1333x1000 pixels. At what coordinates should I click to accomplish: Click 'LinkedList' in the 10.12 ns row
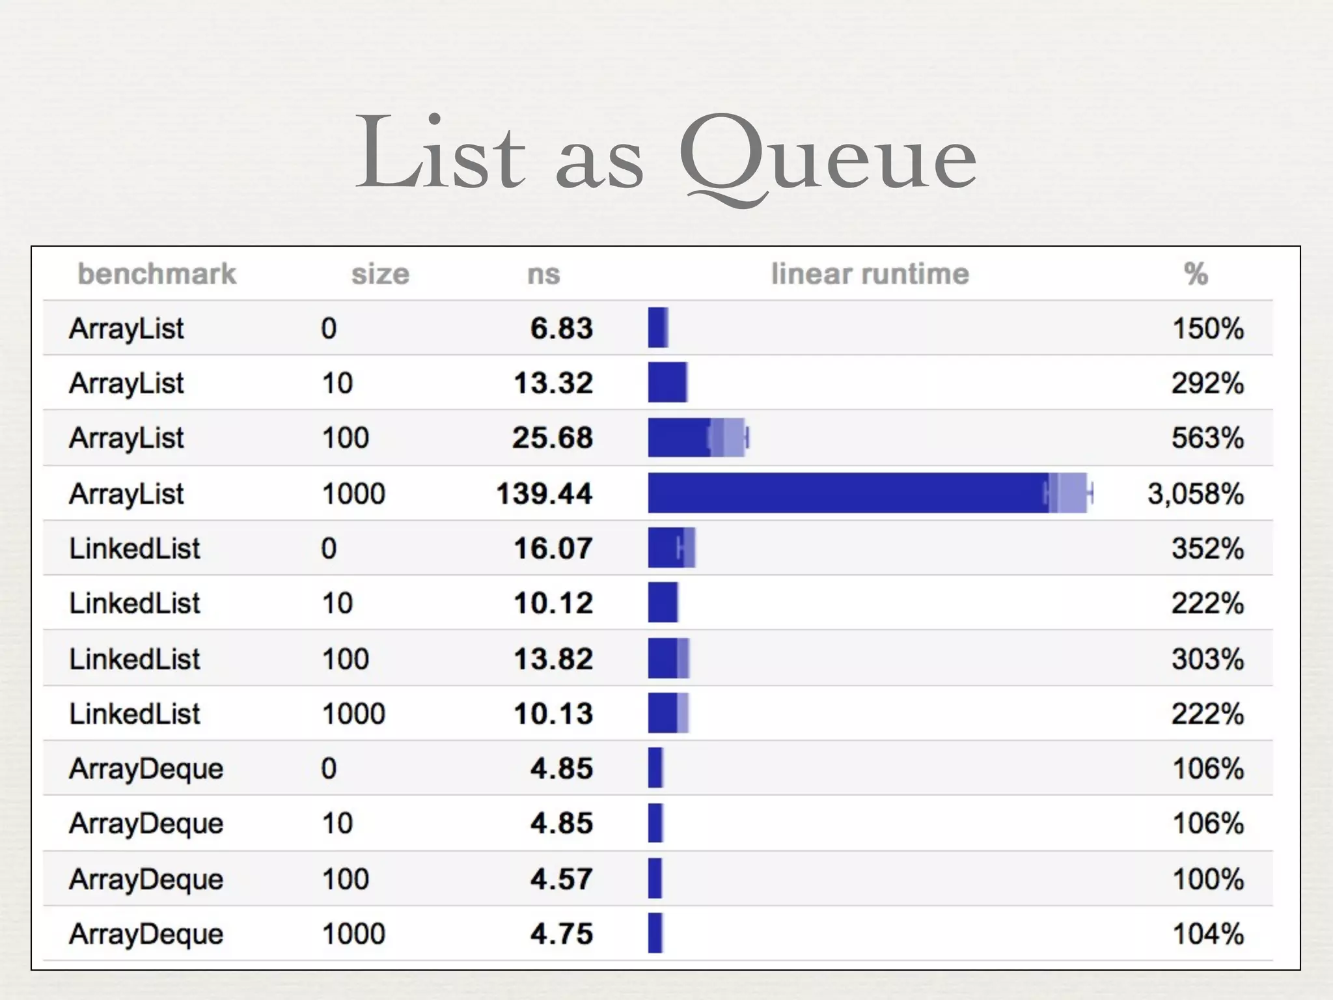point(135,603)
